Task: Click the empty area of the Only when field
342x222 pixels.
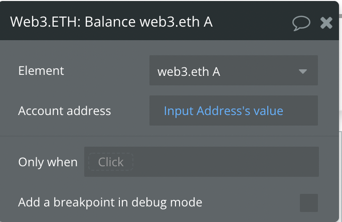Action: (225, 162)
